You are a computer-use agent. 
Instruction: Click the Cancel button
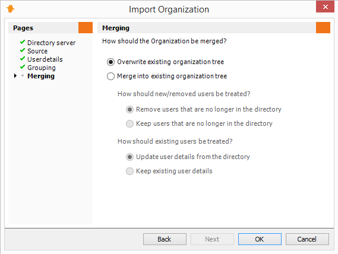[x=307, y=239]
